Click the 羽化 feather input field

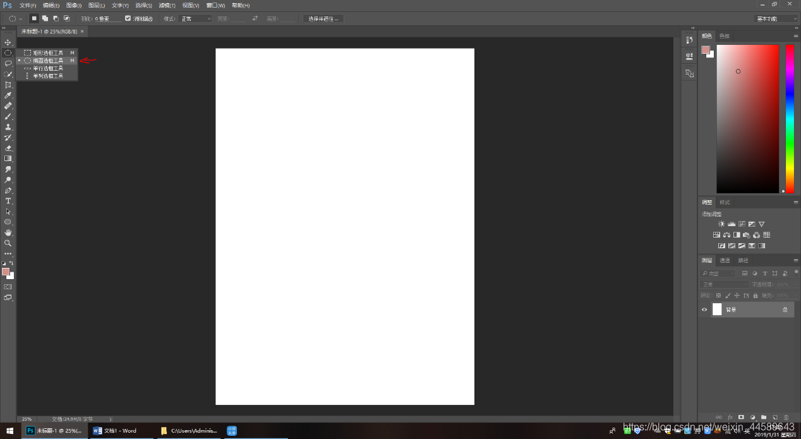click(107, 18)
